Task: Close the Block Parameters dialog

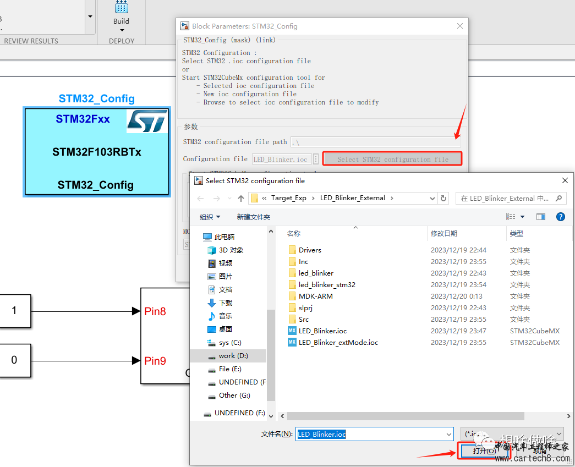Action: click(460, 26)
